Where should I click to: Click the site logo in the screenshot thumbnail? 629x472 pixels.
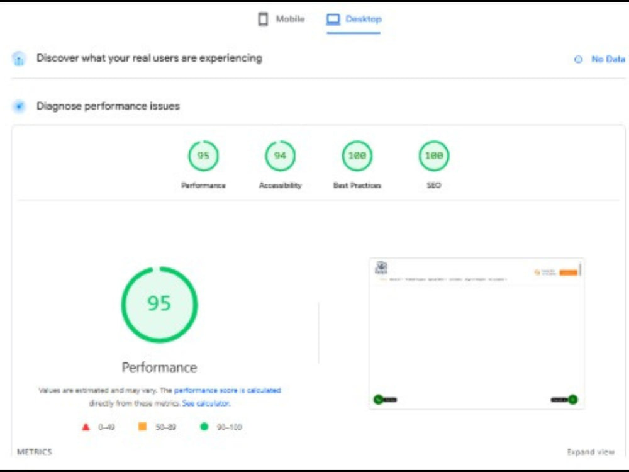[381, 267]
